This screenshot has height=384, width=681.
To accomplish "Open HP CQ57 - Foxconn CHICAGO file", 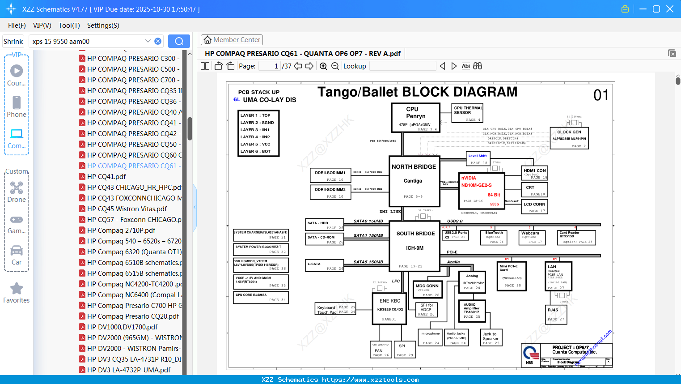I will point(130,219).
